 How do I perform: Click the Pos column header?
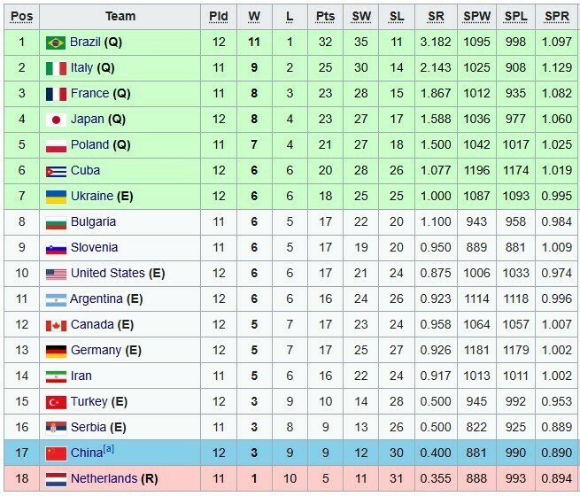coord(21,17)
